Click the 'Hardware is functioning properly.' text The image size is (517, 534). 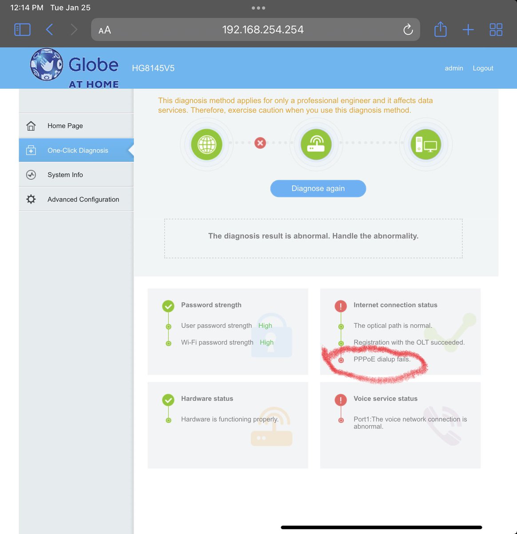point(230,419)
